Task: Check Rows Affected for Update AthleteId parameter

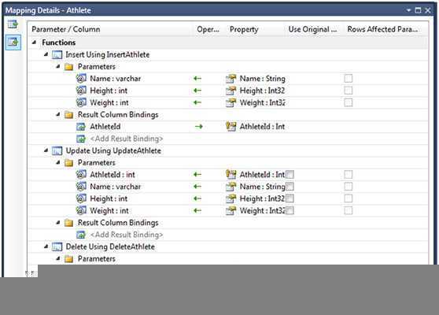Action: click(x=349, y=175)
